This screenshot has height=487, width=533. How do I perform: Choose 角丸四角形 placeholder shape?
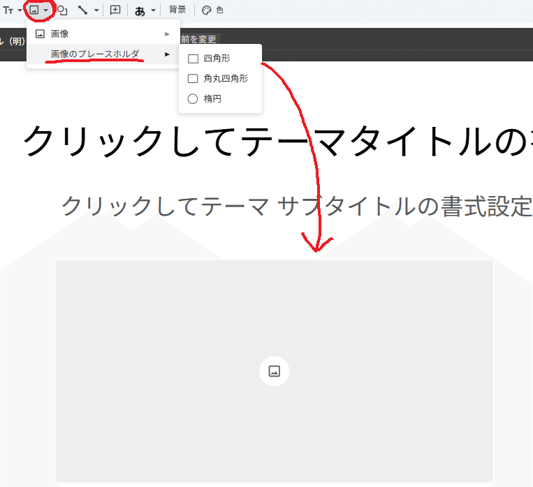220,79
